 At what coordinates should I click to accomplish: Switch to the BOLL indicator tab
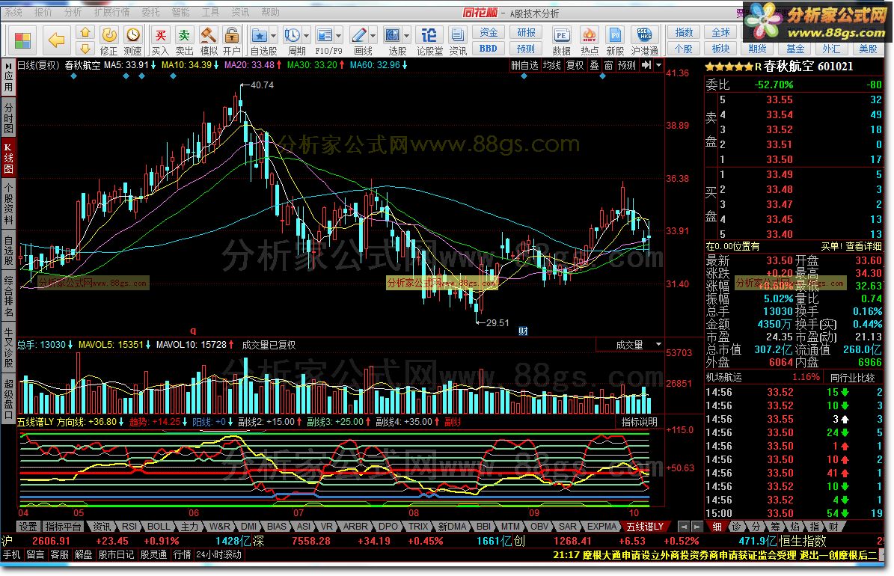(x=159, y=527)
